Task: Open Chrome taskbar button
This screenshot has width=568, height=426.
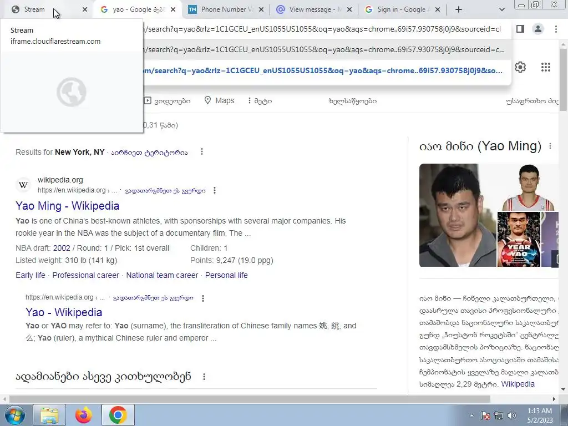Action: coord(118,415)
